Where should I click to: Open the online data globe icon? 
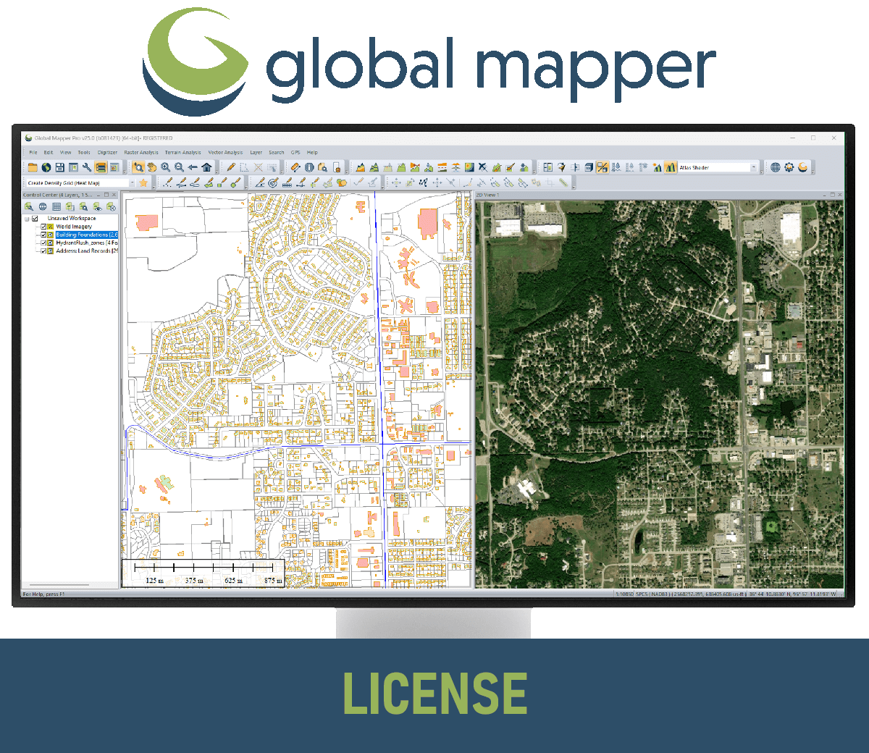(46, 167)
